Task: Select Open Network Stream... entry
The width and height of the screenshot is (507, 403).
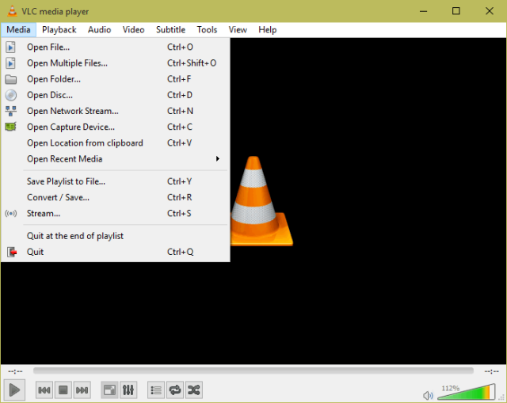Action: 116,111
